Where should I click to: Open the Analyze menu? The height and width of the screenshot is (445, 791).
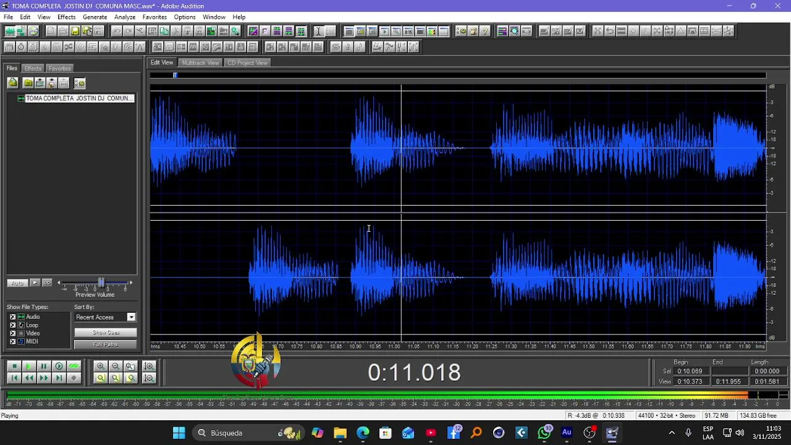tap(124, 17)
